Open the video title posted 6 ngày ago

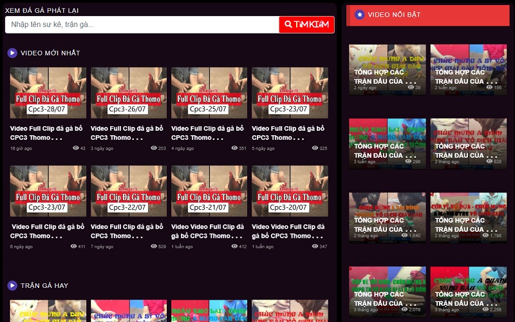[48, 231]
